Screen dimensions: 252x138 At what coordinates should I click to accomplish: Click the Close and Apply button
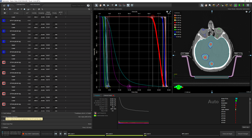point(227,134)
